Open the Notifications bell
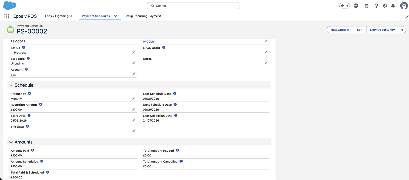This screenshot has width=409, height=180. coord(393,6)
